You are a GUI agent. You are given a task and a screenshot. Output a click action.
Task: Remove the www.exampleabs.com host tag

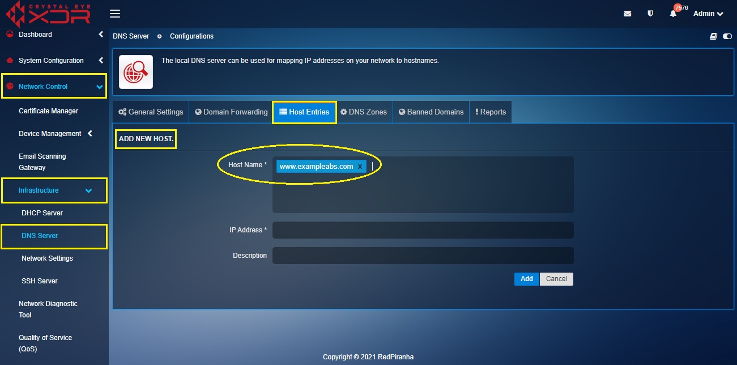(x=360, y=167)
